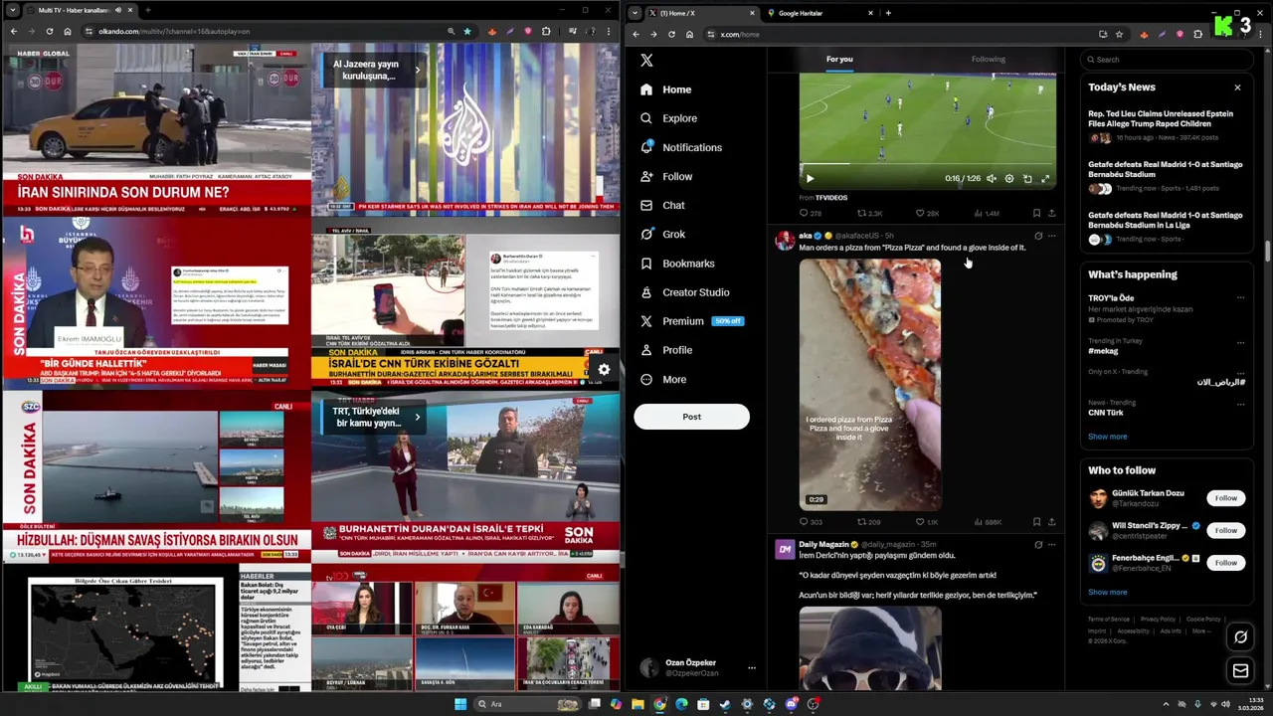
Task: Click Show more under What's happening
Action: pyautogui.click(x=1107, y=437)
